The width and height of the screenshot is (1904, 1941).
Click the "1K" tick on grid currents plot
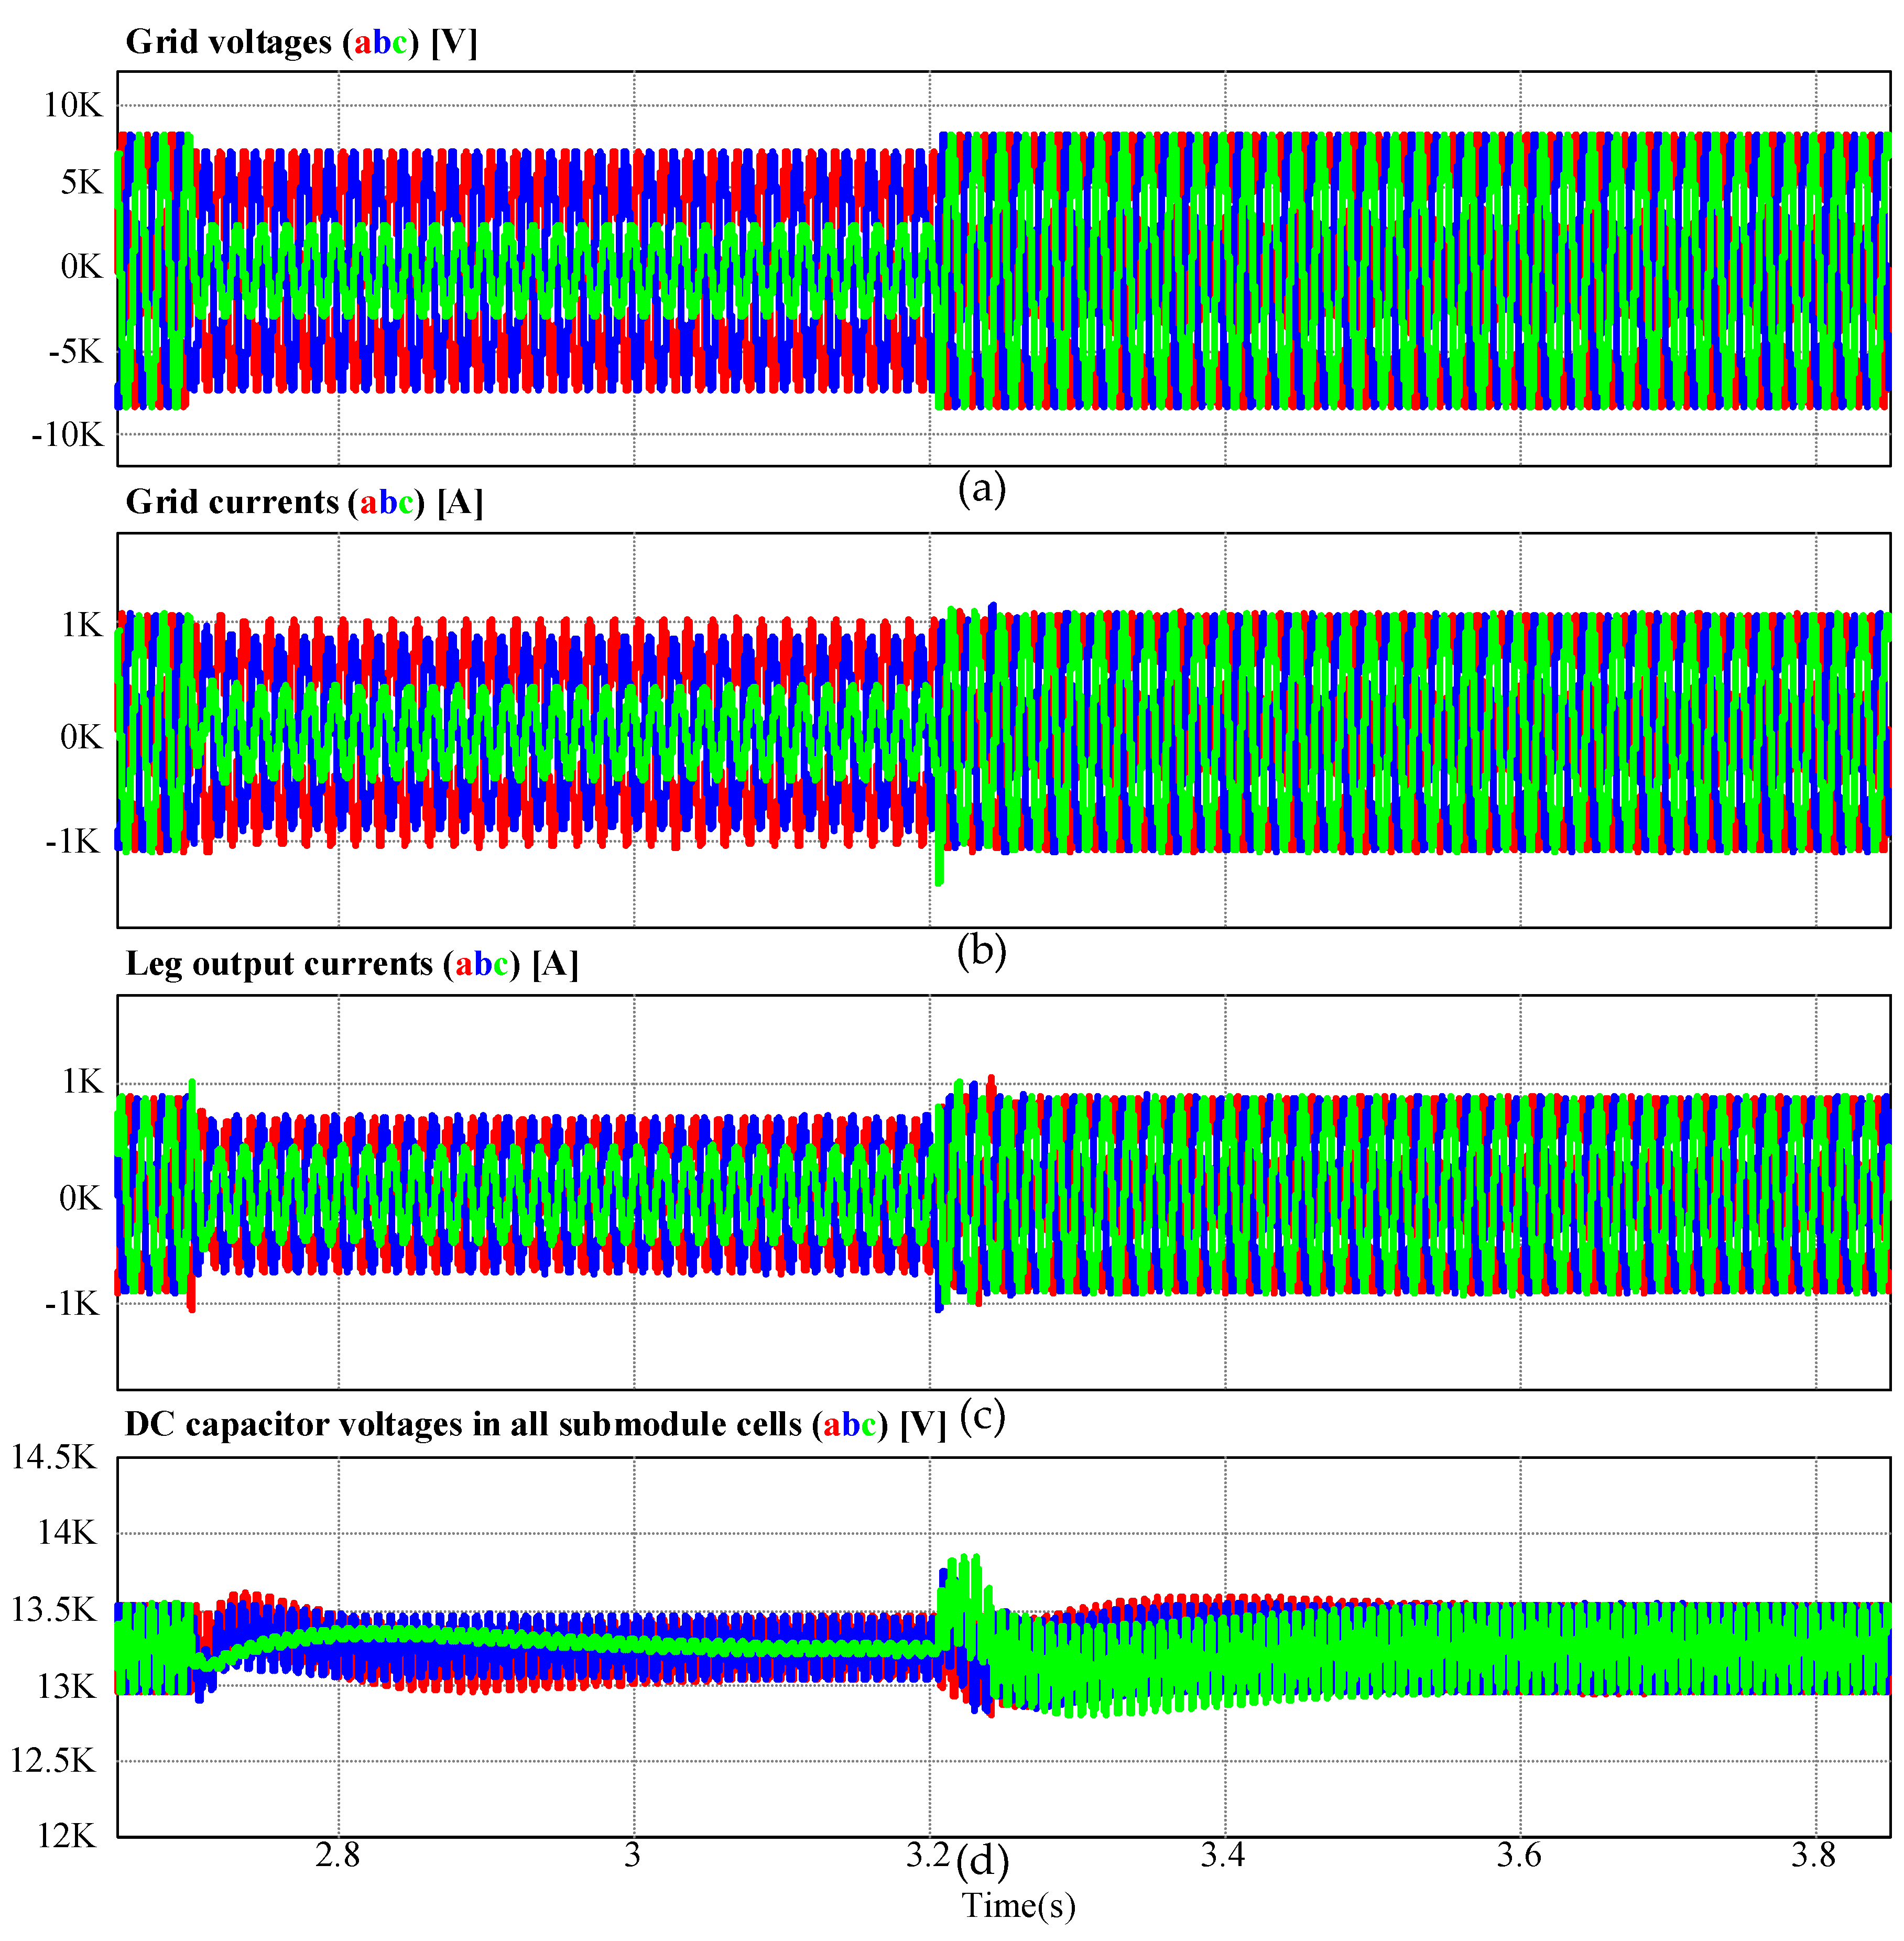pyautogui.click(x=82, y=626)
